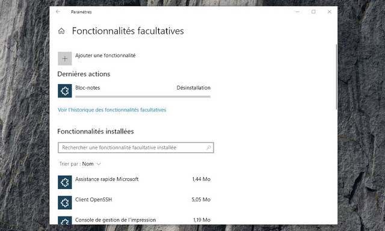This screenshot has height=231, width=385.
Task: Click the '5,05 Mo' size value
Action: [x=201, y=200]
